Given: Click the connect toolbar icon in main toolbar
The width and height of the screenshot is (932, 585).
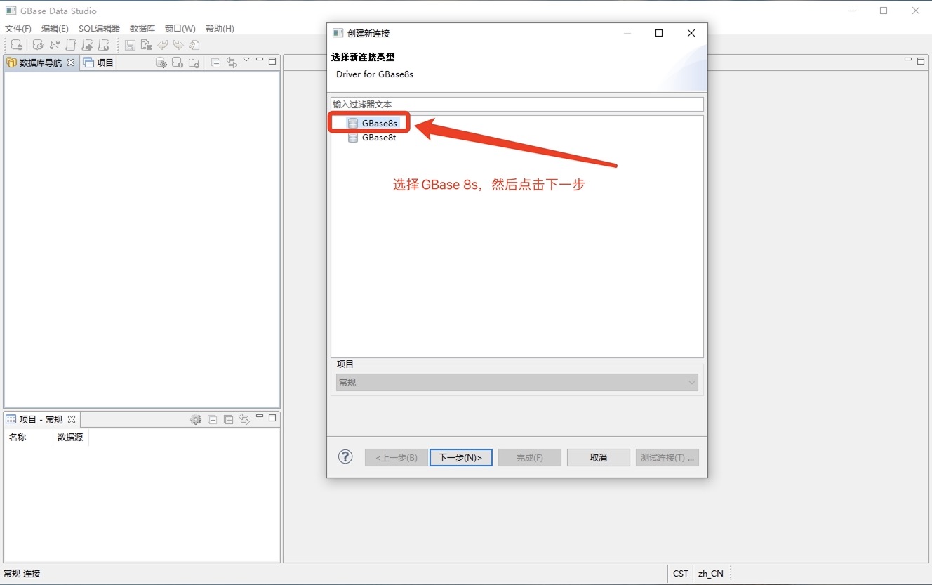Looking at the screenshot, I should [x=39, y=45].
